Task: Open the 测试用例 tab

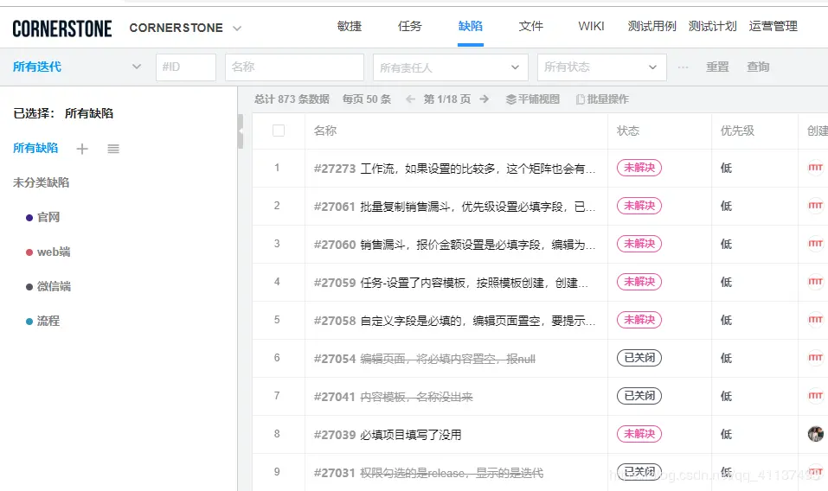Action: (x=651, y=27)
